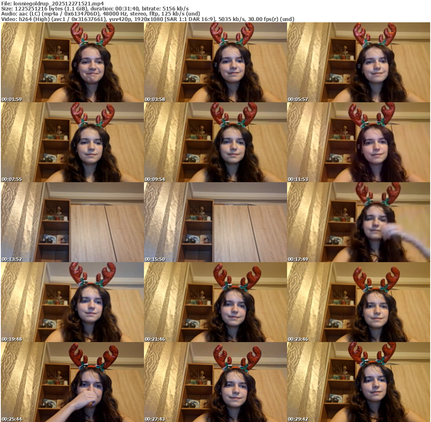
Task: Click the empty-room frame at 00:15:50
Action: coord(215,222)
